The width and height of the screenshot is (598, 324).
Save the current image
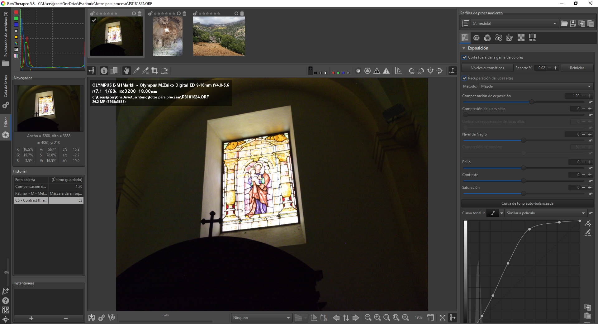pos(92,317)
